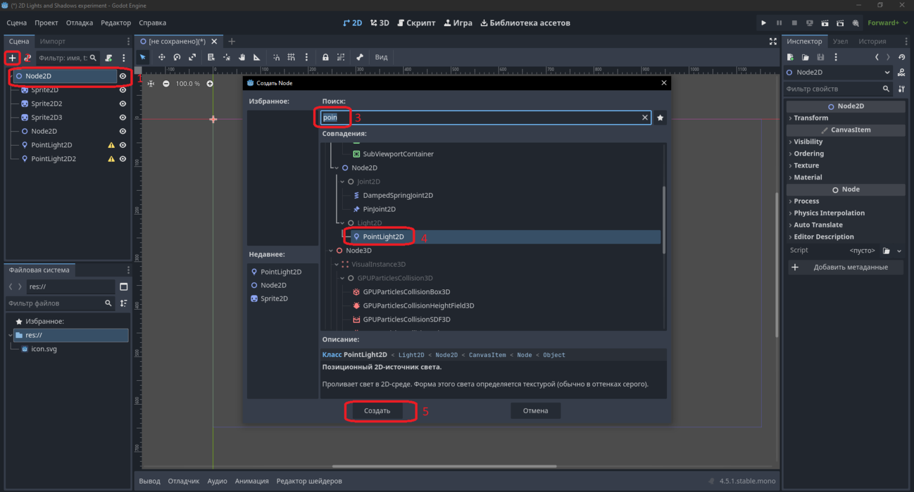Click the attach script icon in Scene panel
914x492 pixels.
[109, 58]
